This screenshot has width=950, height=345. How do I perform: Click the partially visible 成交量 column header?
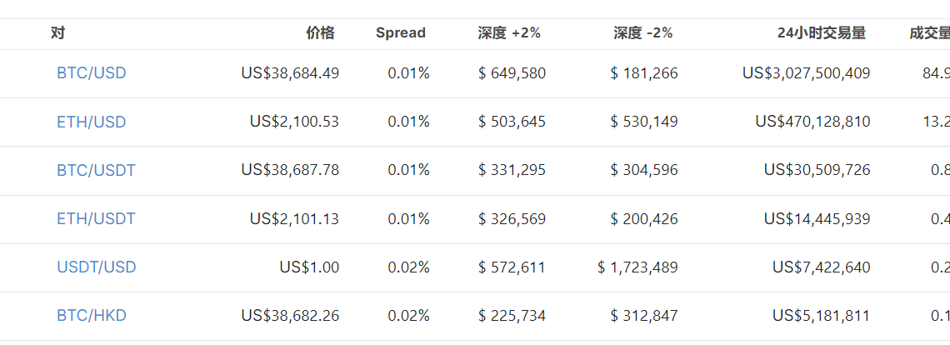(929, 33)
